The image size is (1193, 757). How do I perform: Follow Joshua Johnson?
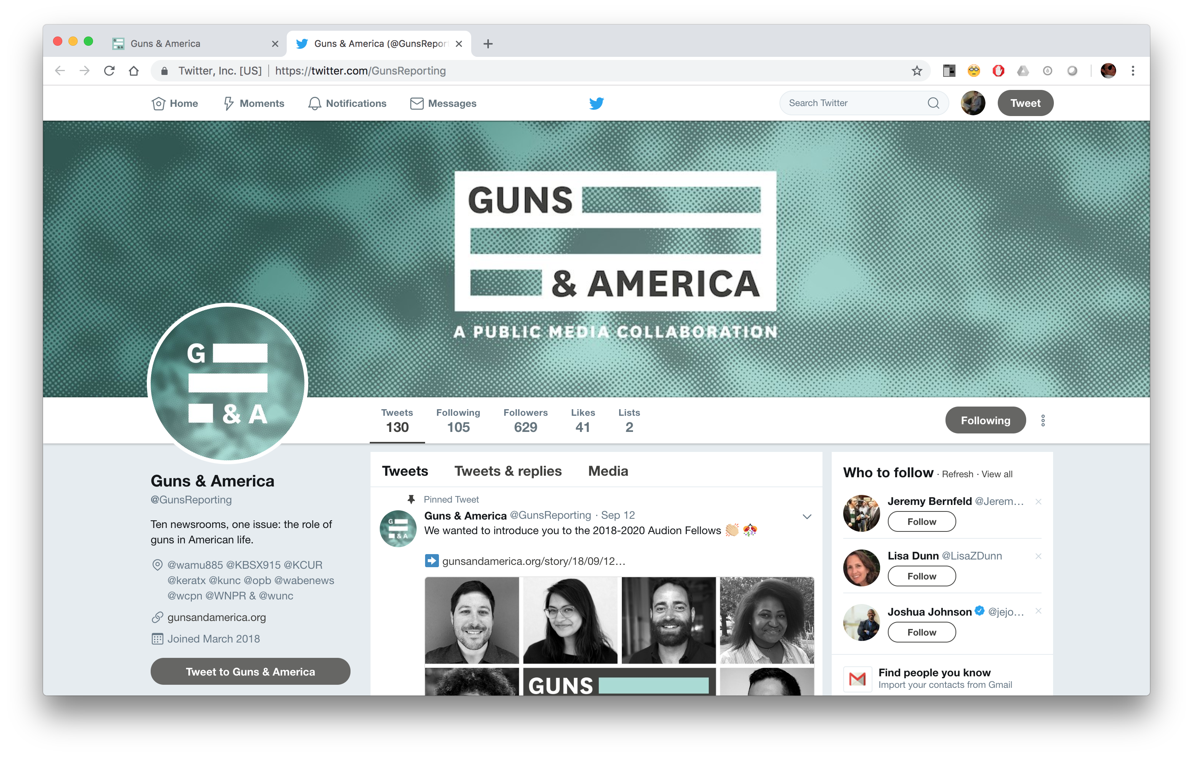coord(922,632)
